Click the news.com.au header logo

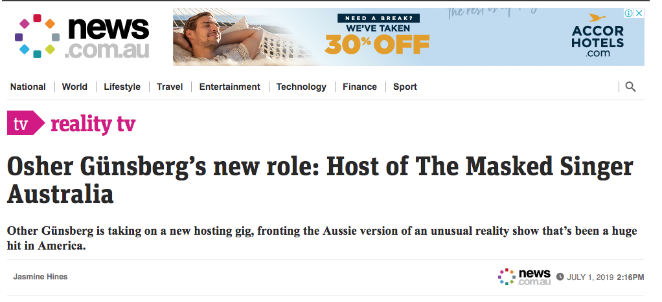82,37
